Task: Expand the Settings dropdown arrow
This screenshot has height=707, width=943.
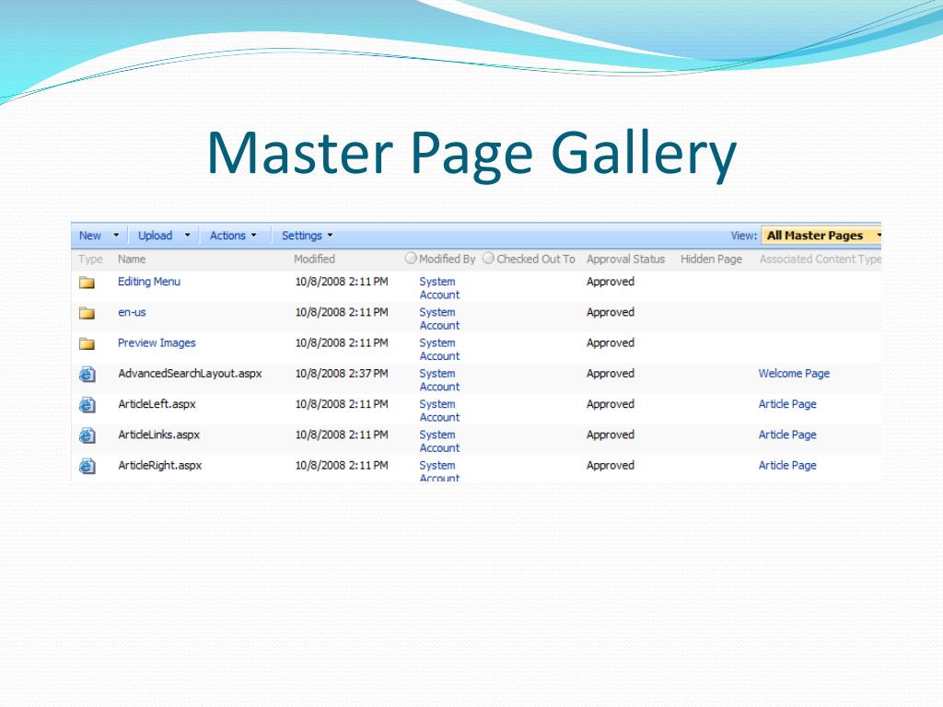Action: (331, 236)
